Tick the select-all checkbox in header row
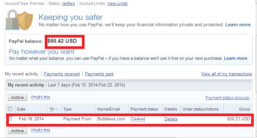Viewport: 257px width, 138px height. (10, 109)
